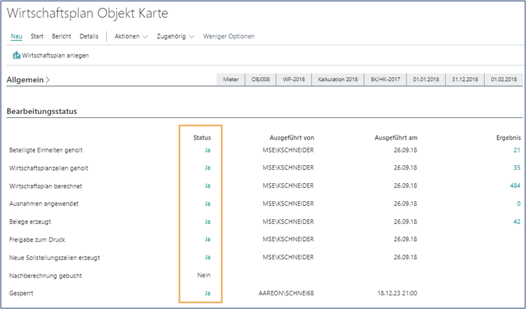Switch to the Start tab
The image size is (526, 309).
37,36
